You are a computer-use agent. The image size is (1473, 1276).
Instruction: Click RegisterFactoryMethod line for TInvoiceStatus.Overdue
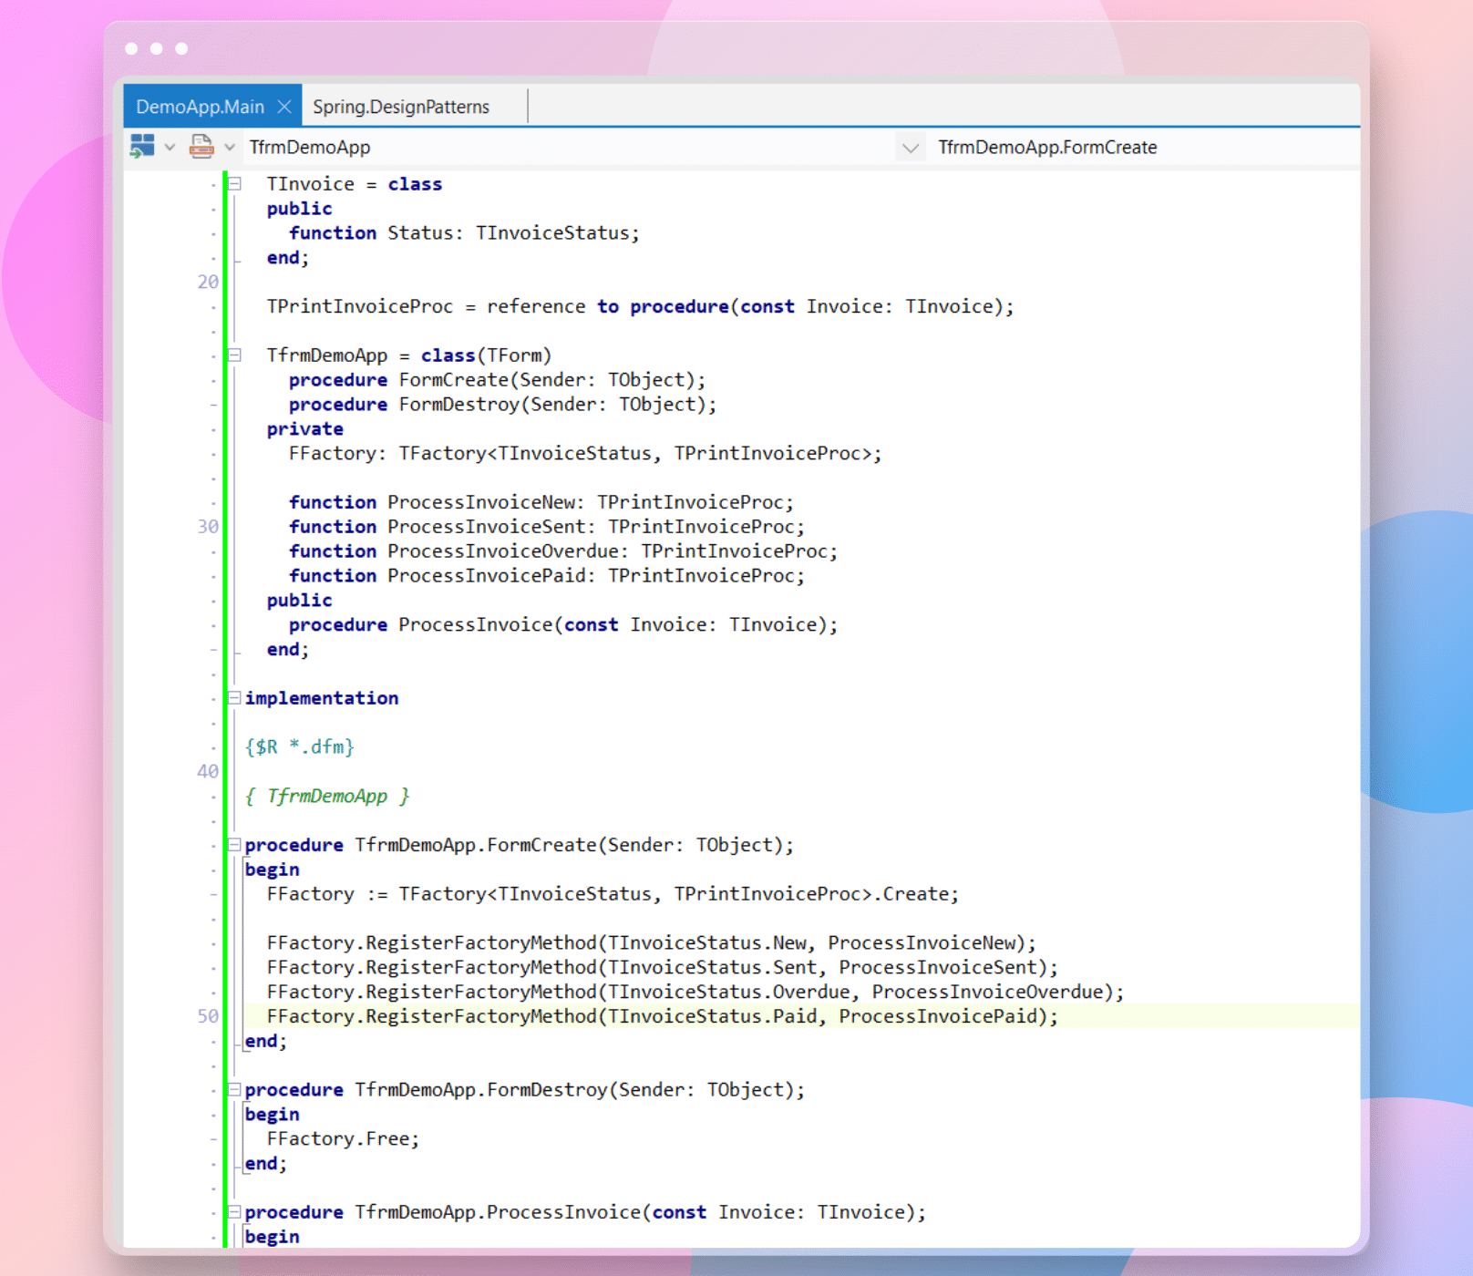click(x=695, y=992)
